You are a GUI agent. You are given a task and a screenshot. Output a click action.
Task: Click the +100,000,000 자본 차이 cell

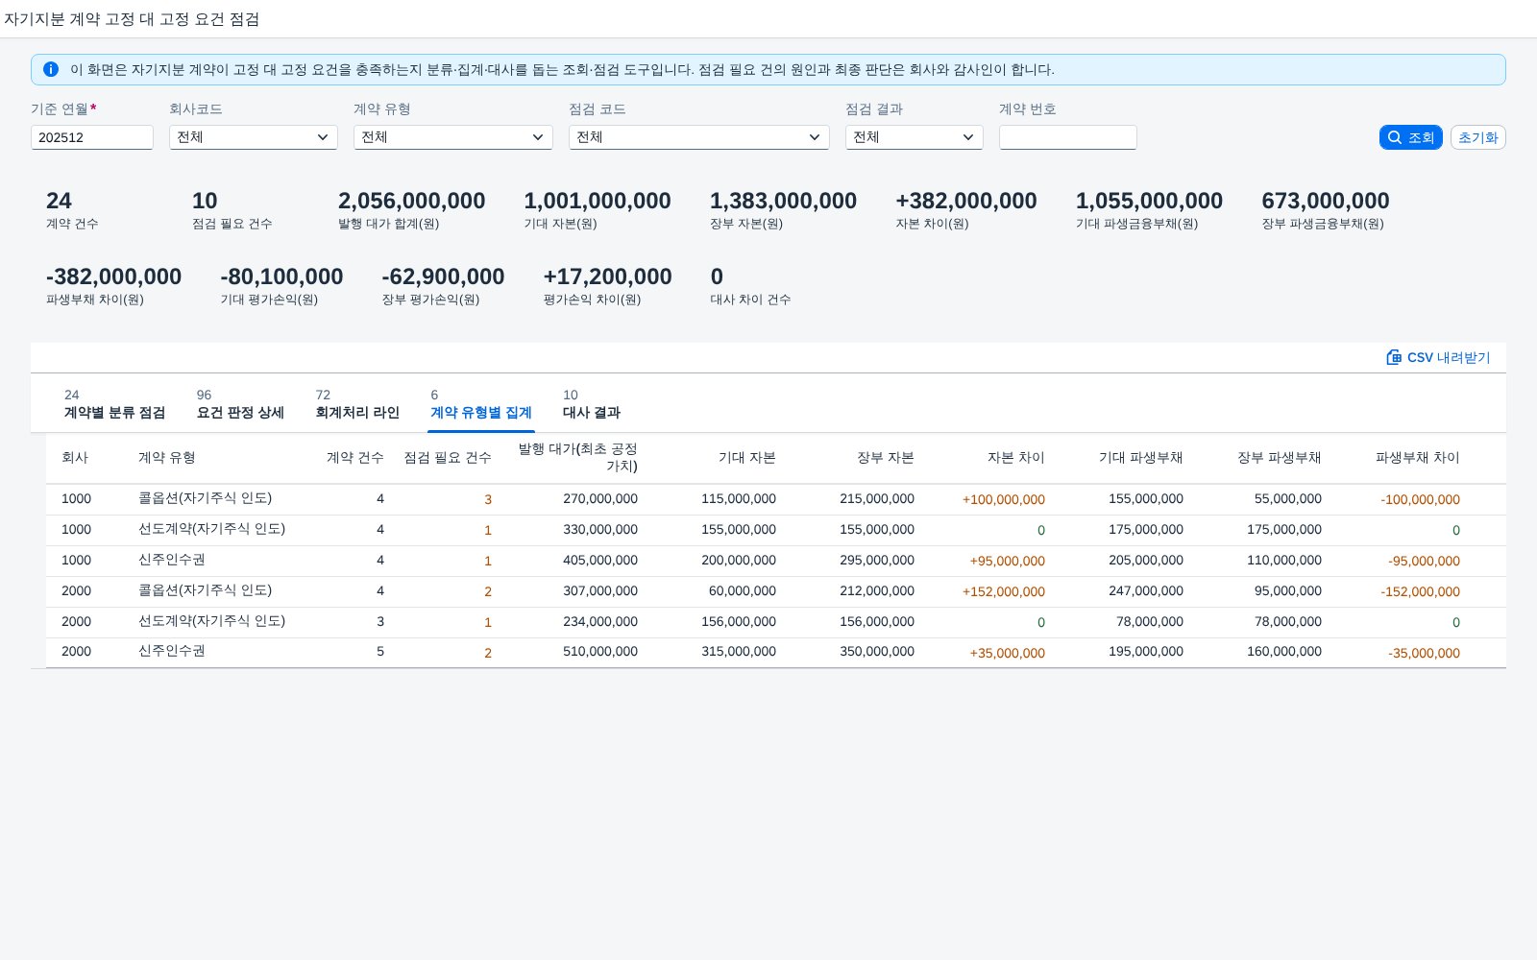point(1004,499)
